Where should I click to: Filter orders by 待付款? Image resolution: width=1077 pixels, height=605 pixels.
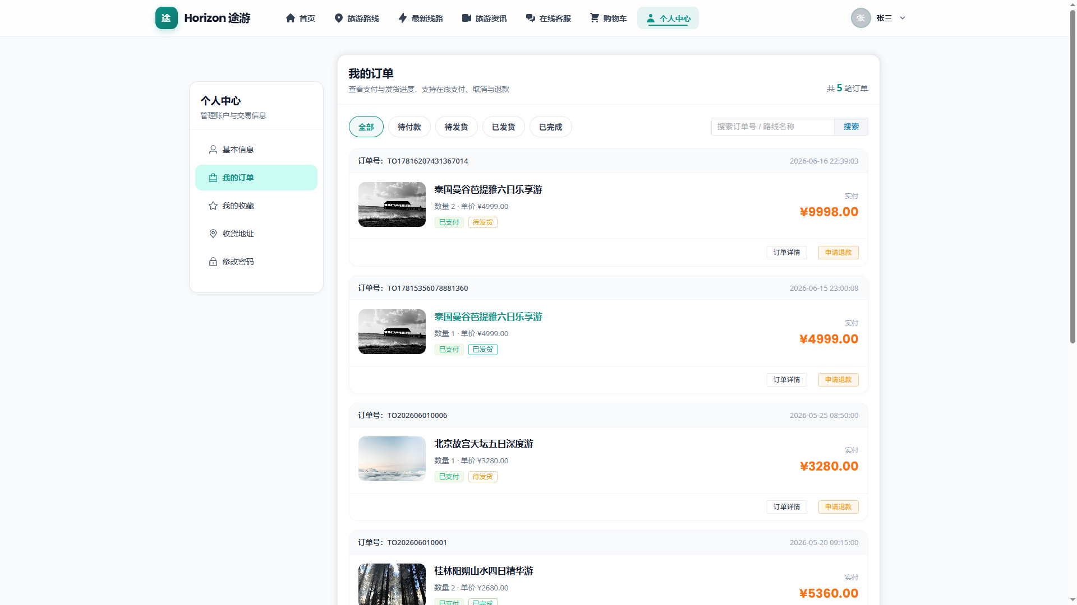[409, 127]
